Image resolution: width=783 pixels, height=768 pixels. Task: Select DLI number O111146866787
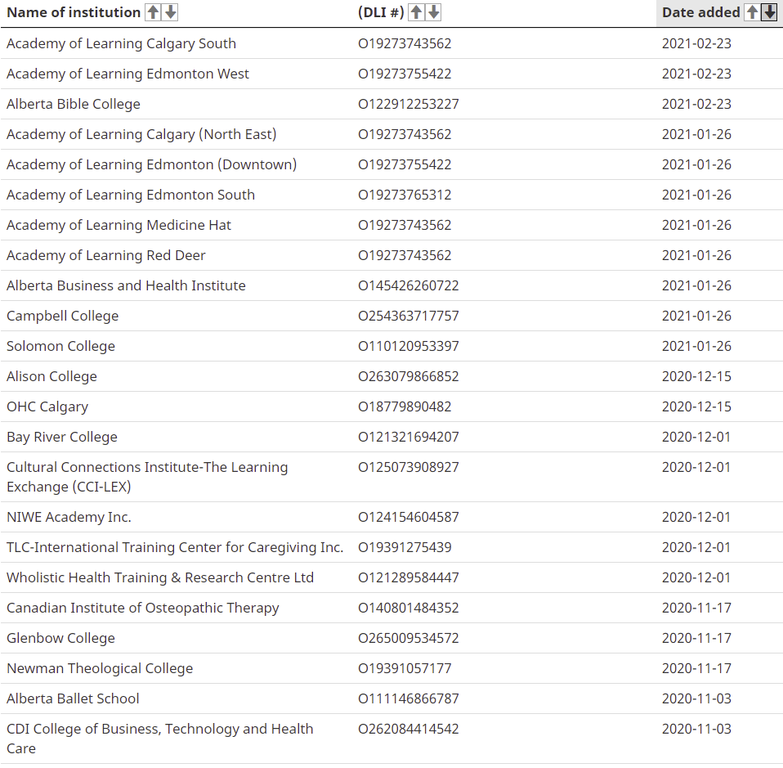[x=408, y=698]
